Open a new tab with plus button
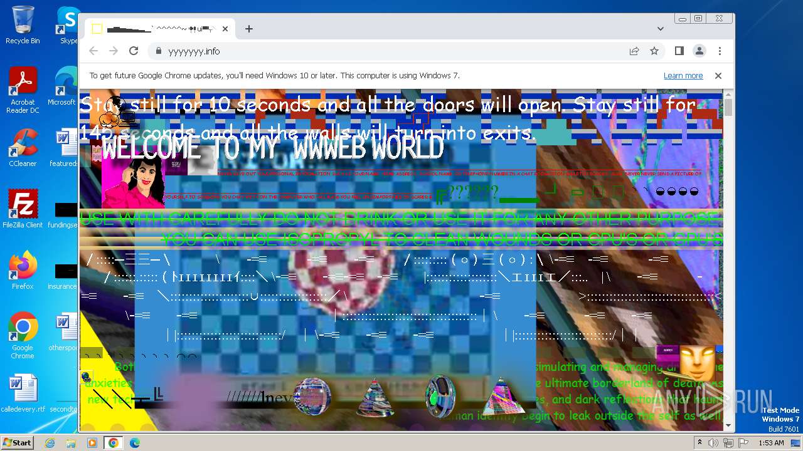This screenshot has height=451, width=803. click(x=249, y=29)
